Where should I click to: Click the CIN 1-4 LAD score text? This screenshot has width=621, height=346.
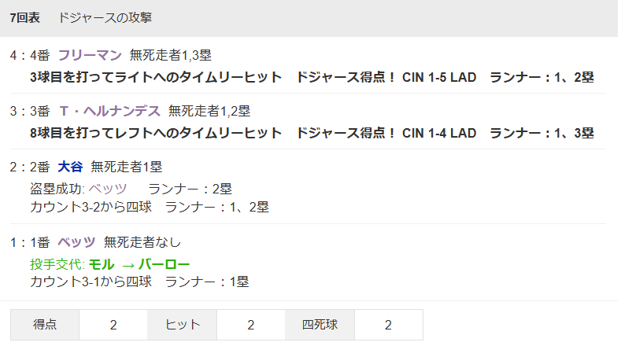pos(439,133)
